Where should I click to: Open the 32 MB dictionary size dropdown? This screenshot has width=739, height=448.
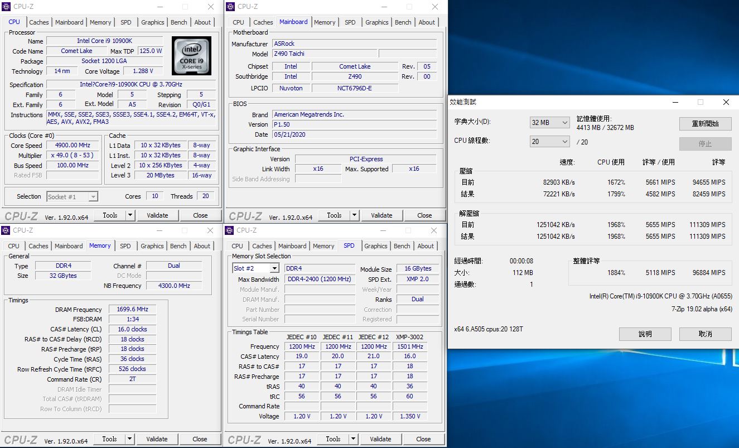[549, 123]
